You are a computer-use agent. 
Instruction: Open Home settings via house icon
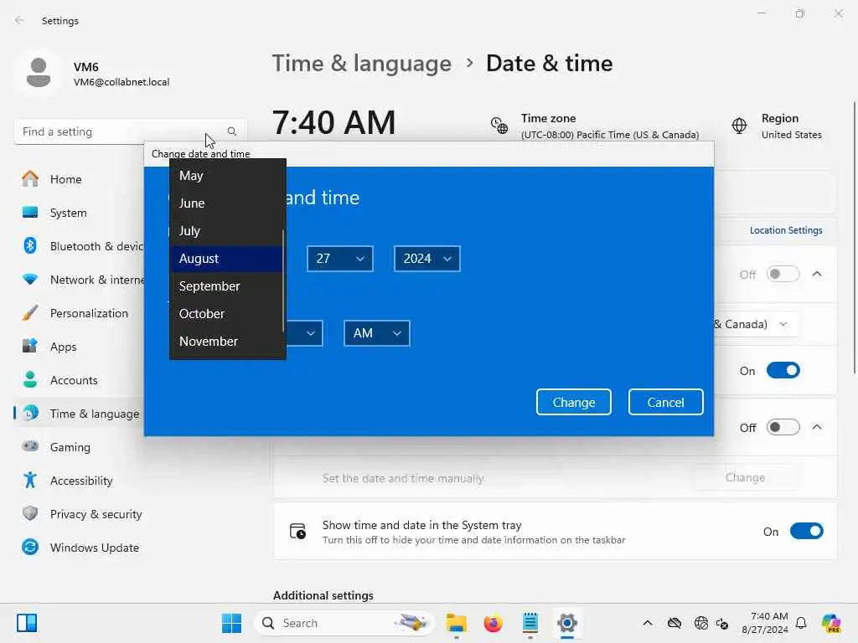coord(30,179)
